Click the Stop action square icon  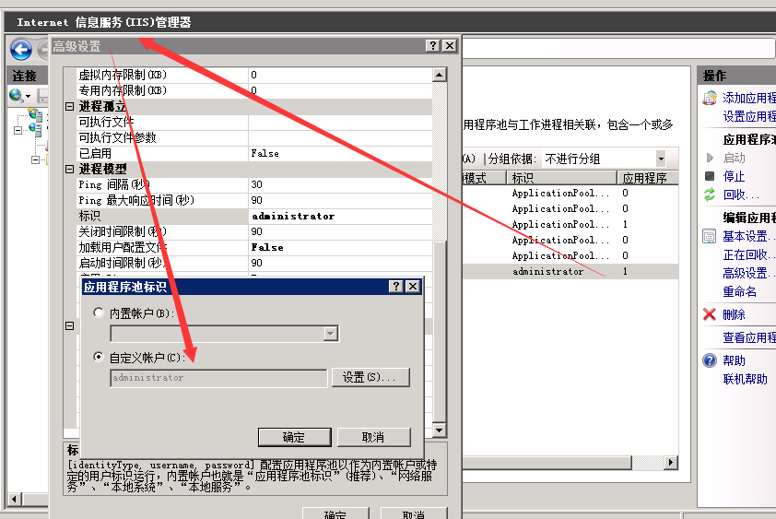[x=710, y=176]
